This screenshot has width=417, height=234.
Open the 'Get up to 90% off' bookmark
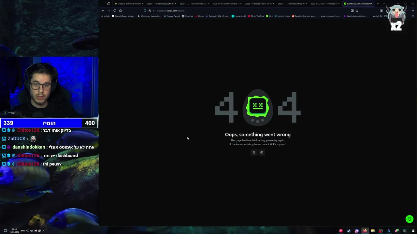(x=217, y=16)
